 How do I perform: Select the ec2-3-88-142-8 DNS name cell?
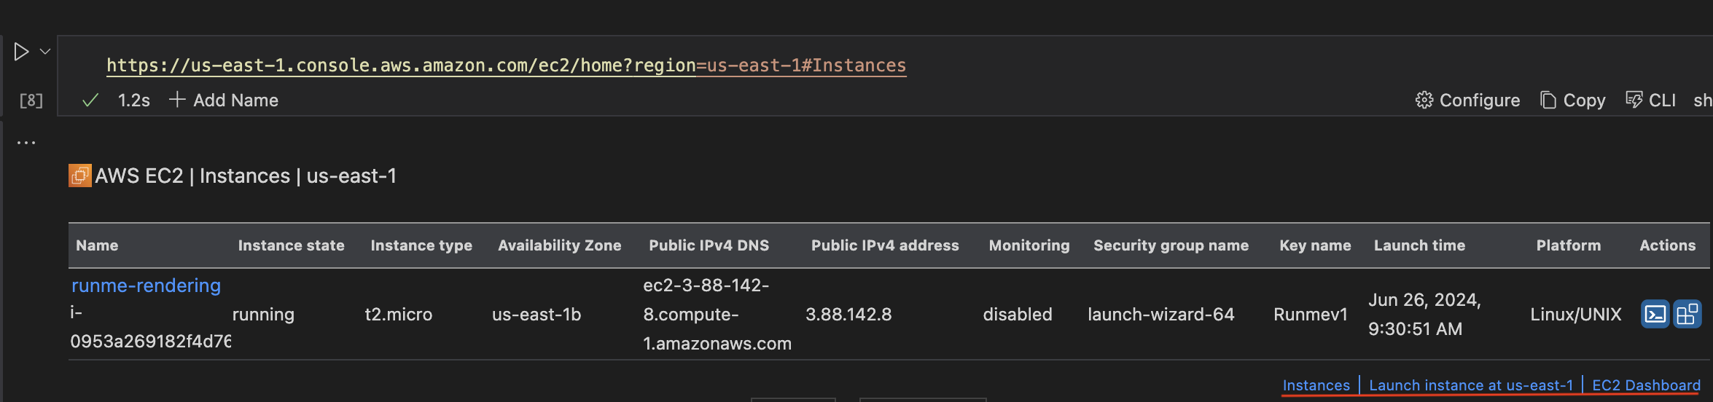pos(717,315)
